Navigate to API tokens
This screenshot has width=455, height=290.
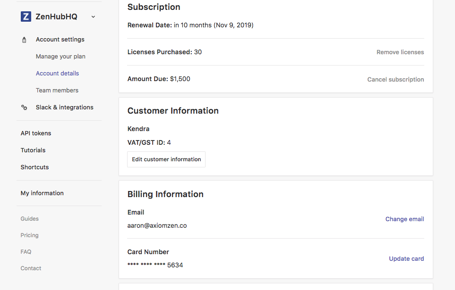[x=36, y=133]
